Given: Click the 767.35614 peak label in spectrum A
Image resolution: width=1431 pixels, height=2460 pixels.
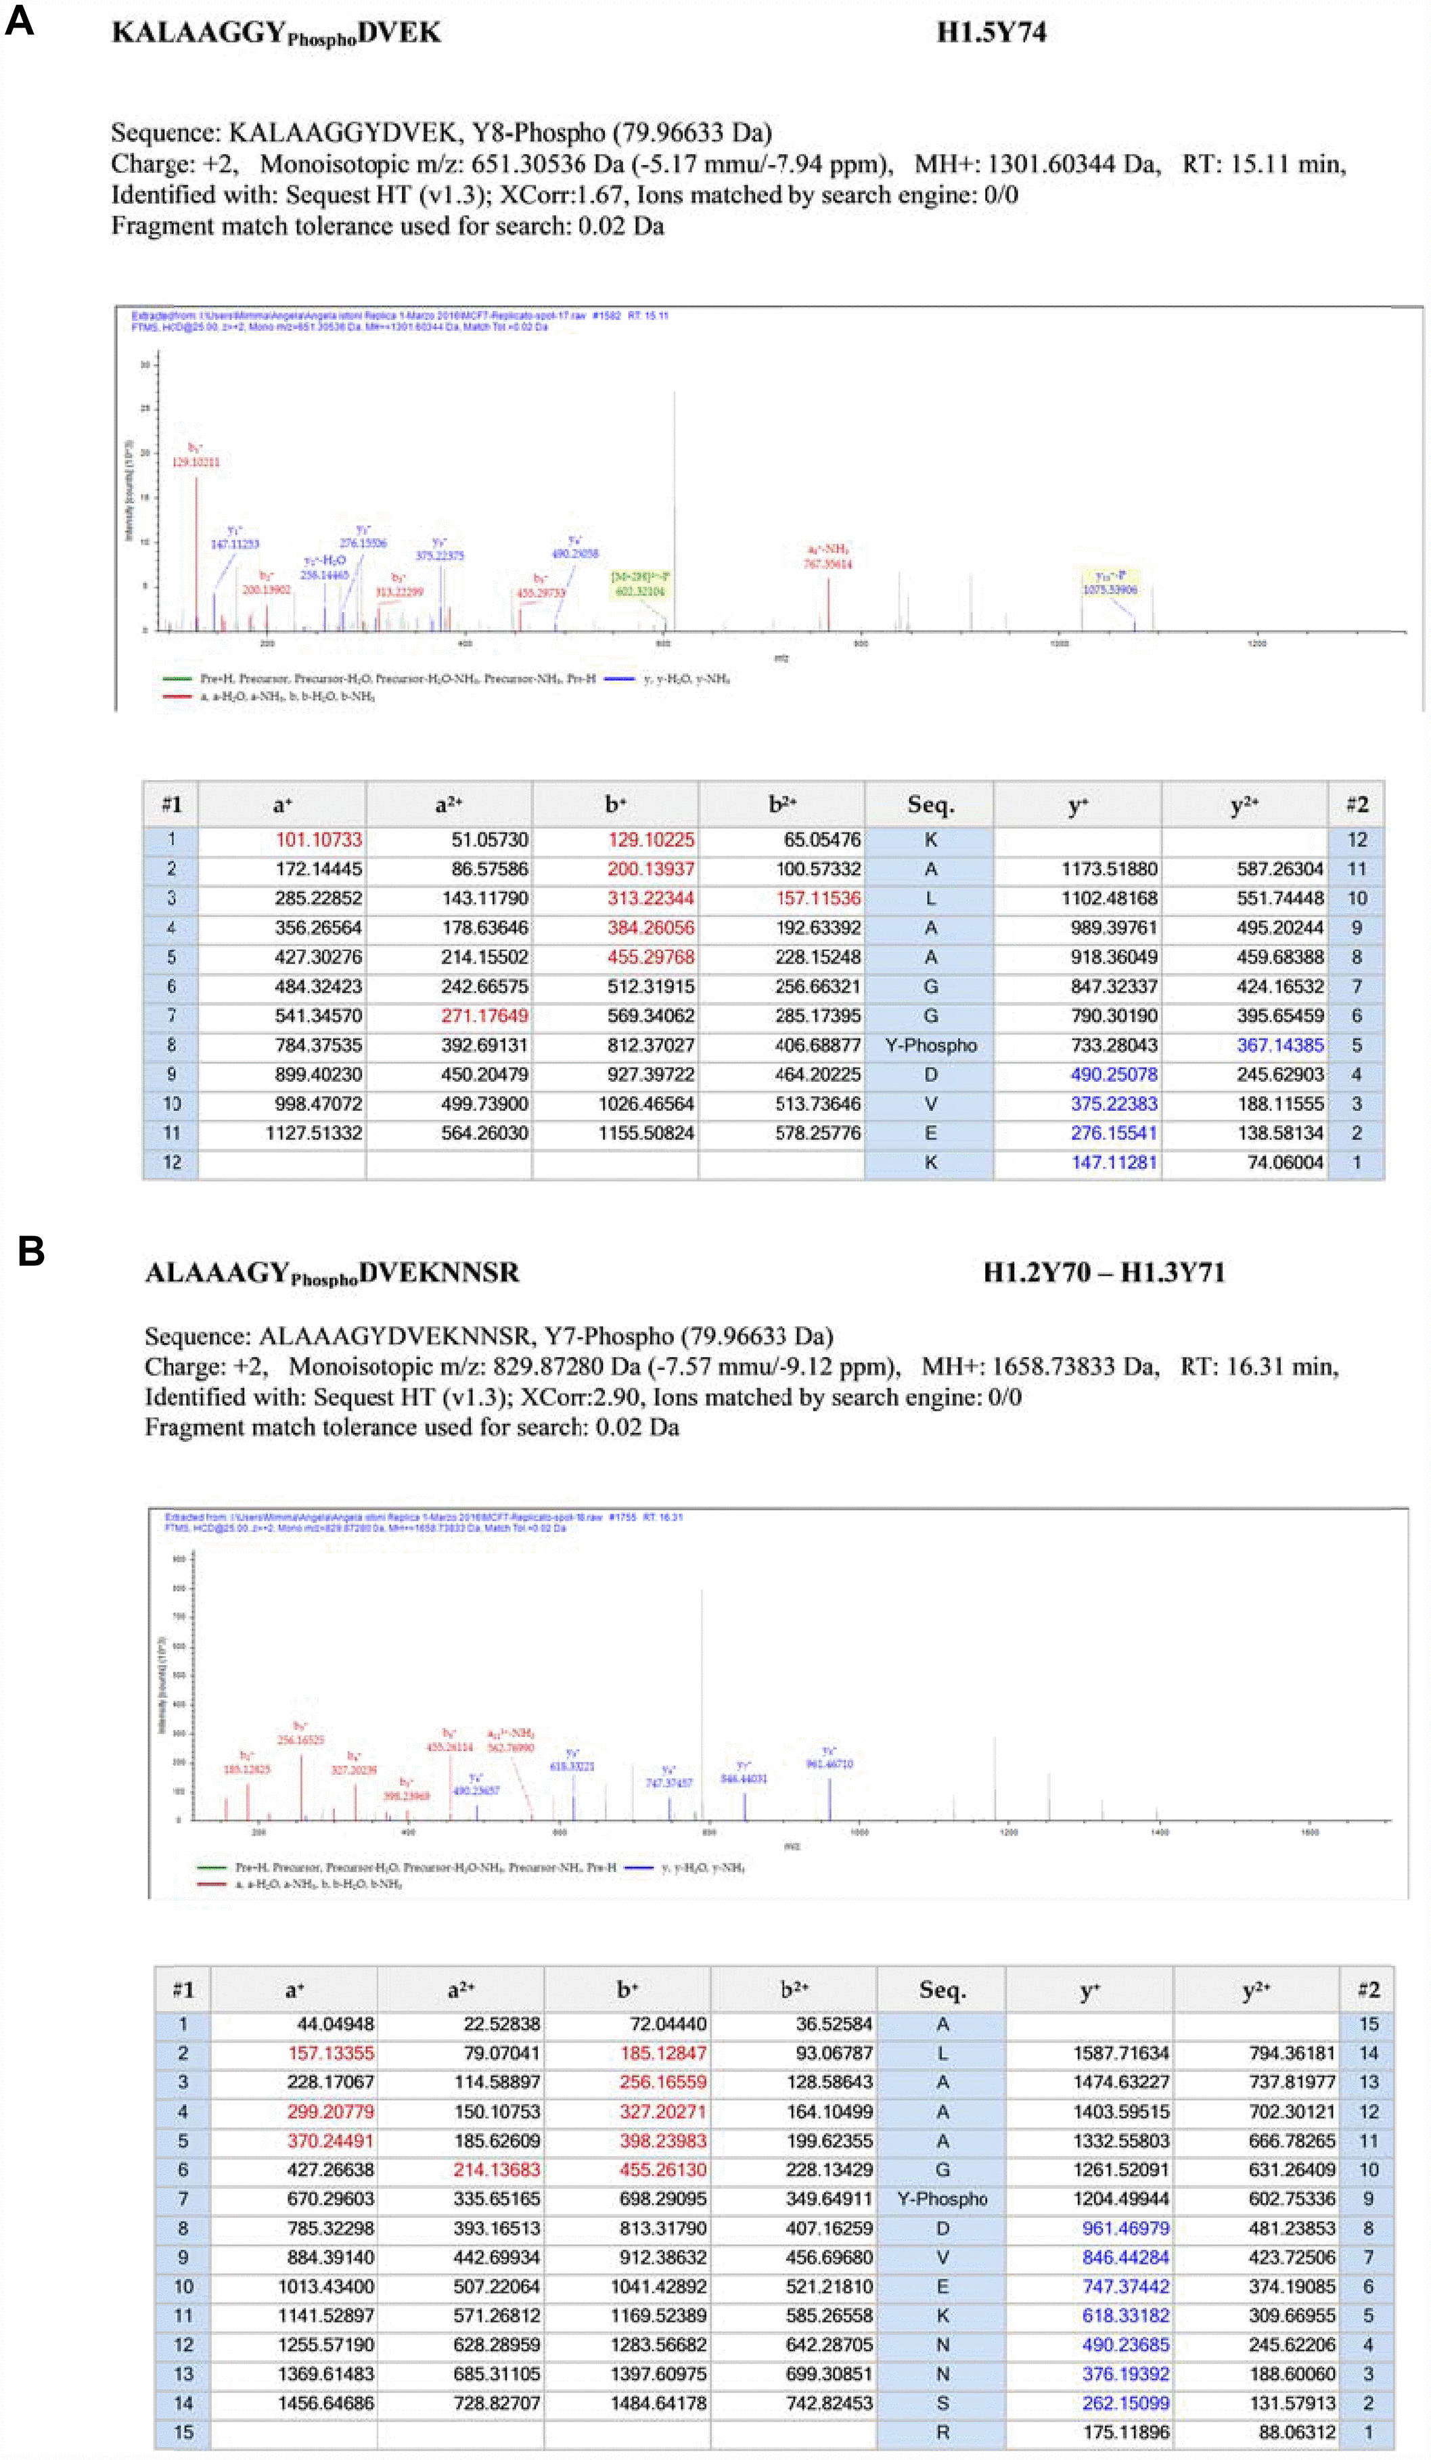Looking at the screenshot, I should [x=827, y=564].
